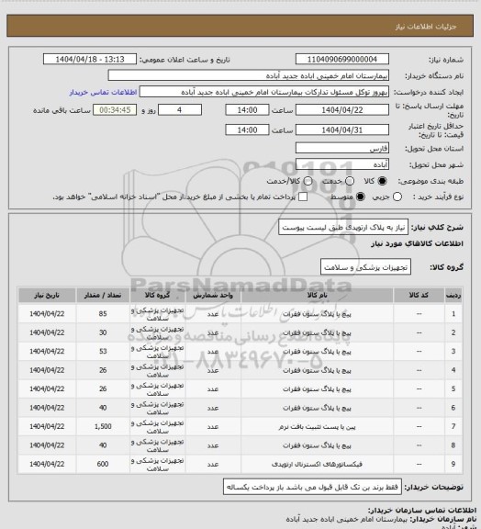Click the واحد شمارش column header
Image resolution: width=481 pixels, height=529 pixels.
[213, 295]
